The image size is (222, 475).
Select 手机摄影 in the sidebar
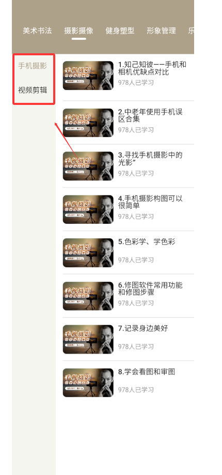pos(33,66)
